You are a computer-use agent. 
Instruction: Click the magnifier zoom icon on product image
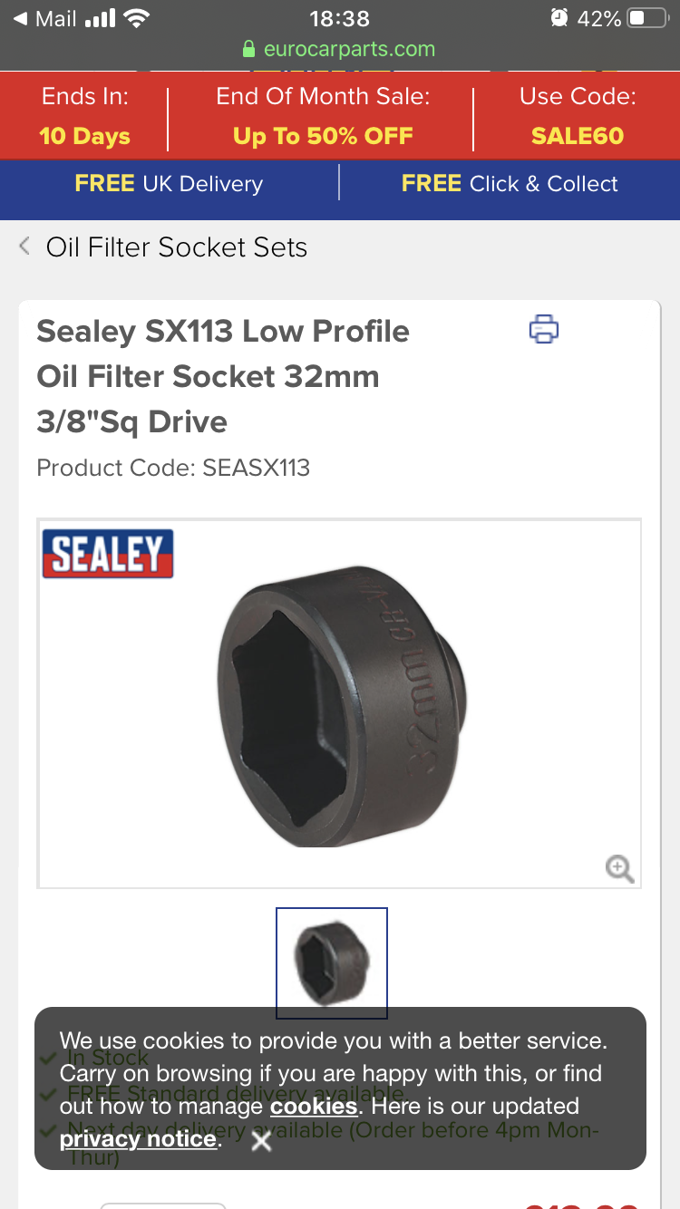coord(619,869)
